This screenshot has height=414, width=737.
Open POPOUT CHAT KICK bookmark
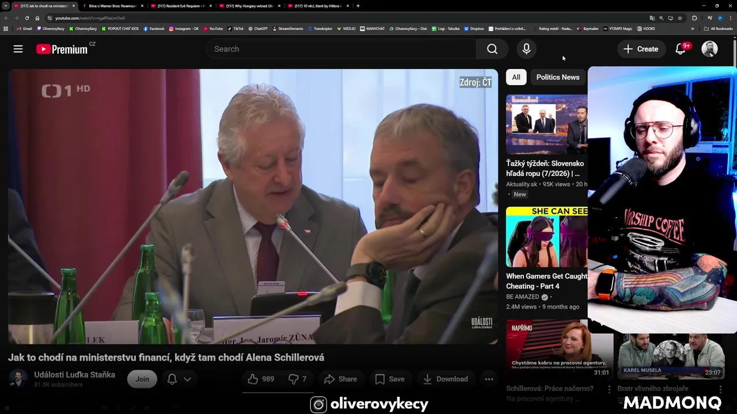click(x=120, y=29)
